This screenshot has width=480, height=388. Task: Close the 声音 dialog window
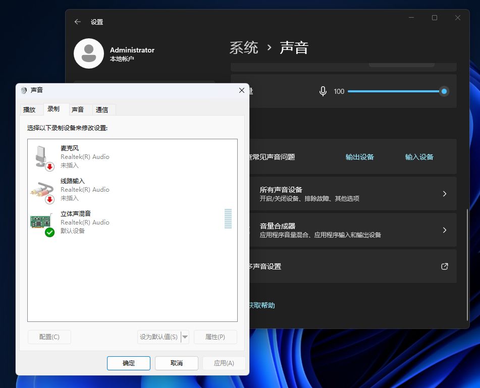242,90
